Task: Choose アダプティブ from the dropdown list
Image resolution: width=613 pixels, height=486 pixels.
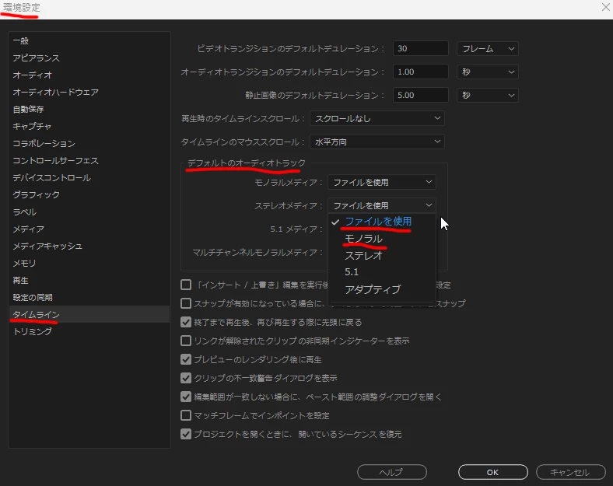Action: point(373,289)
